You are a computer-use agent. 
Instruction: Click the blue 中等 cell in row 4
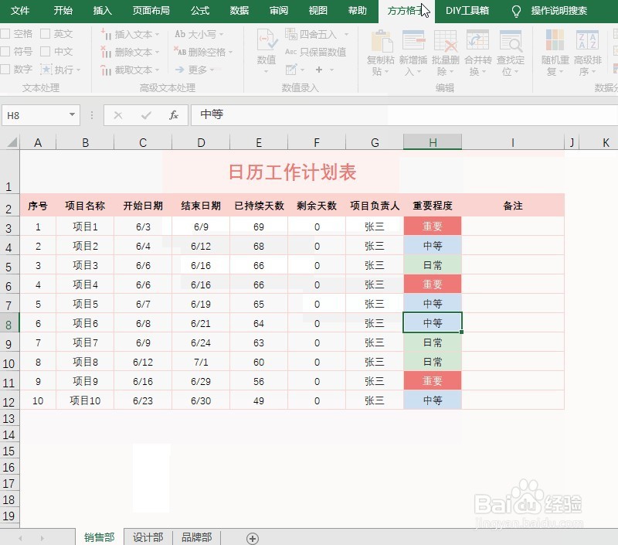[433, 246]
